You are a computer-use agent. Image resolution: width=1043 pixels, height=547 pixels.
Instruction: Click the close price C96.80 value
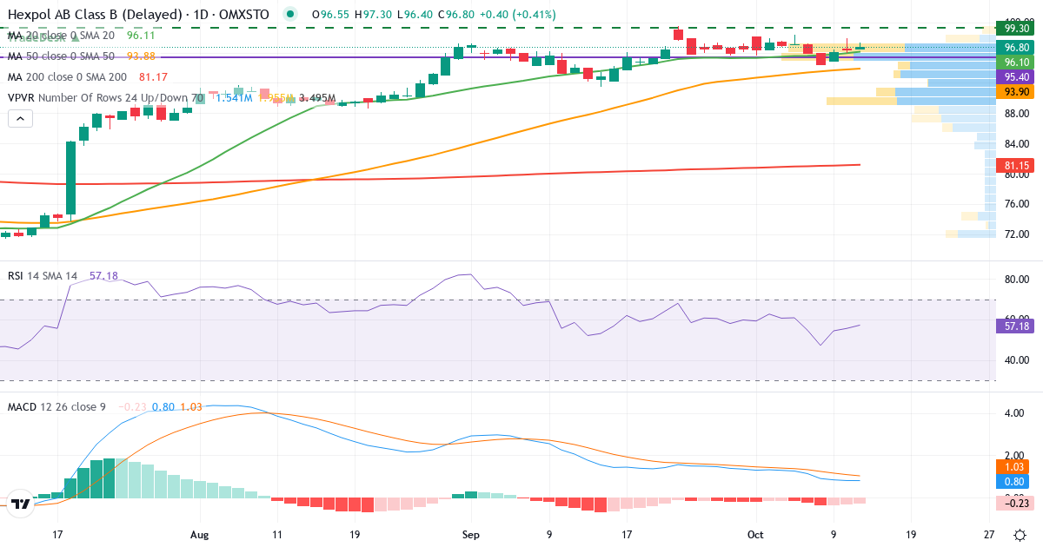point(455,15)
